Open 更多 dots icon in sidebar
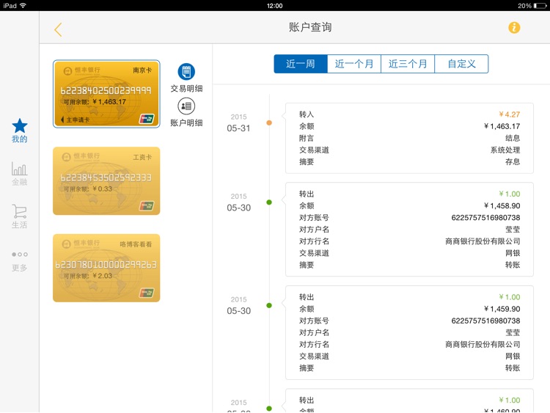 click(20, 261)
